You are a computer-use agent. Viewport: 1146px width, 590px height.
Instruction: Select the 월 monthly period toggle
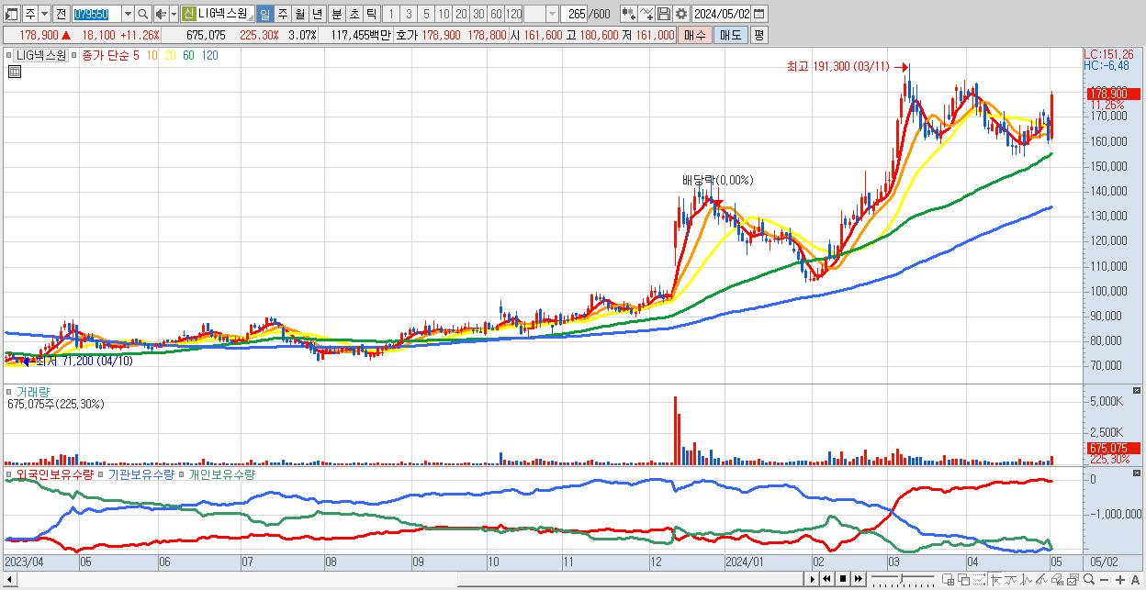pos(300,14)
